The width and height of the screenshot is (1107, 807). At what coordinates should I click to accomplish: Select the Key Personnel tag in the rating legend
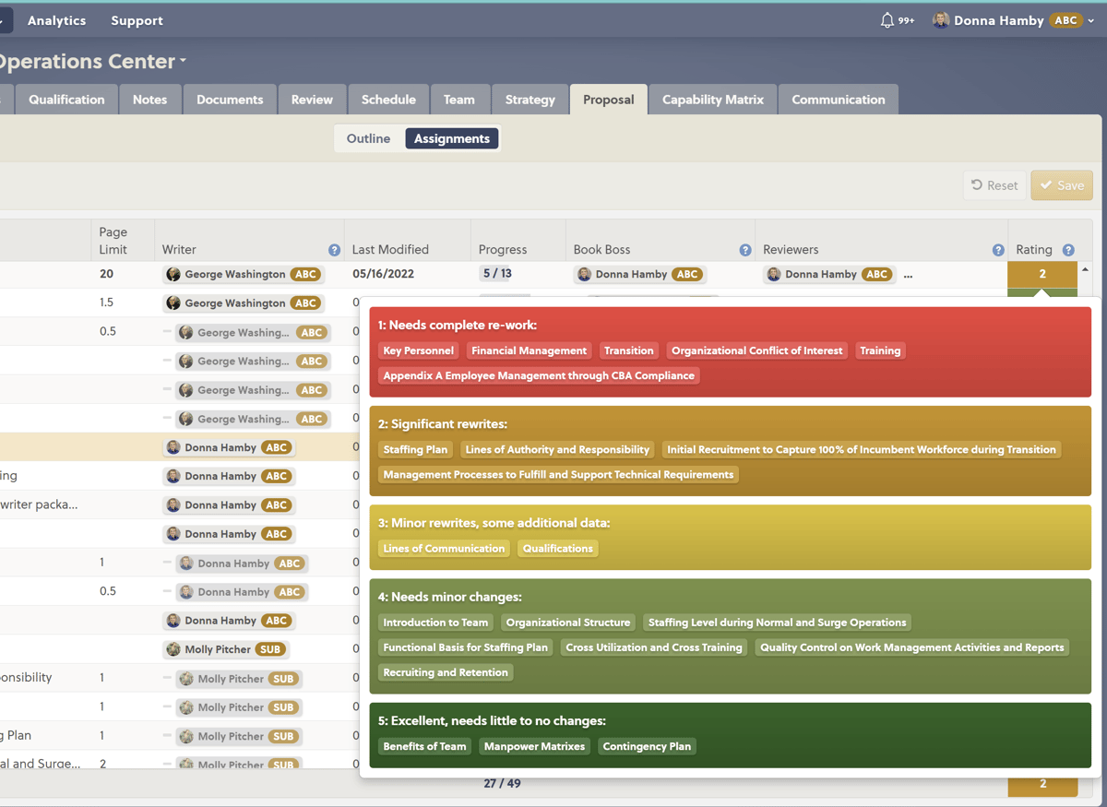pos(418,350)
